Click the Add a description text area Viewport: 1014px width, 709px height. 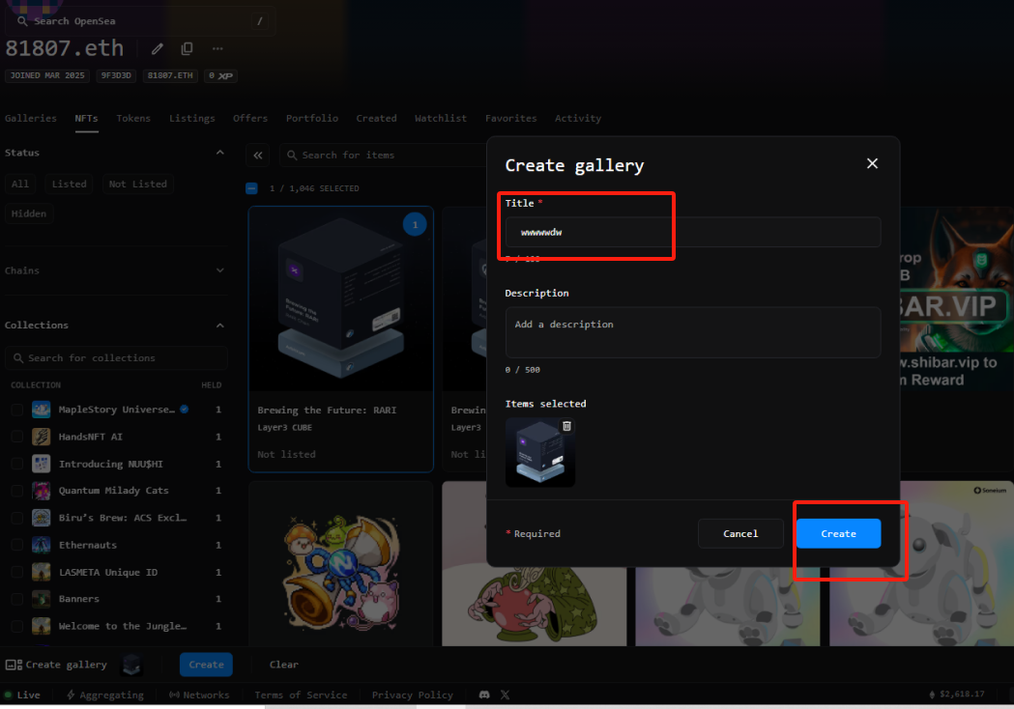click(693, 332)
